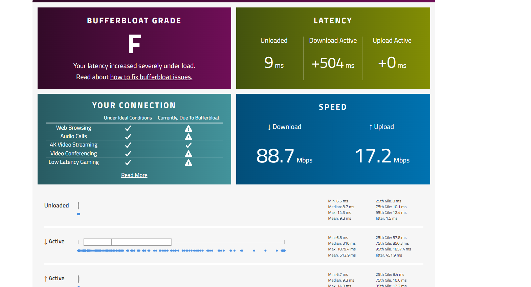Click download Active 75th %ile: 850.3 ms
This screenshot has height=287, width=531.
pos(392,243)
